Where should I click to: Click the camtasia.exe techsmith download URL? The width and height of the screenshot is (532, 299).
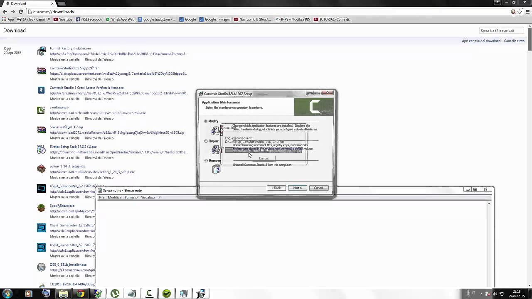tap(98, 113)
